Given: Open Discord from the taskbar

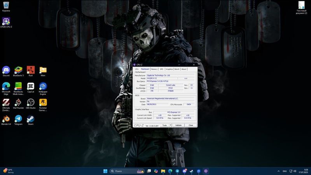Looking at the screenshot, I should click(184, 171).
